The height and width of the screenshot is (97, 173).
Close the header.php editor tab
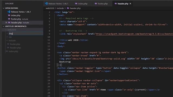[x=130, y=4]
